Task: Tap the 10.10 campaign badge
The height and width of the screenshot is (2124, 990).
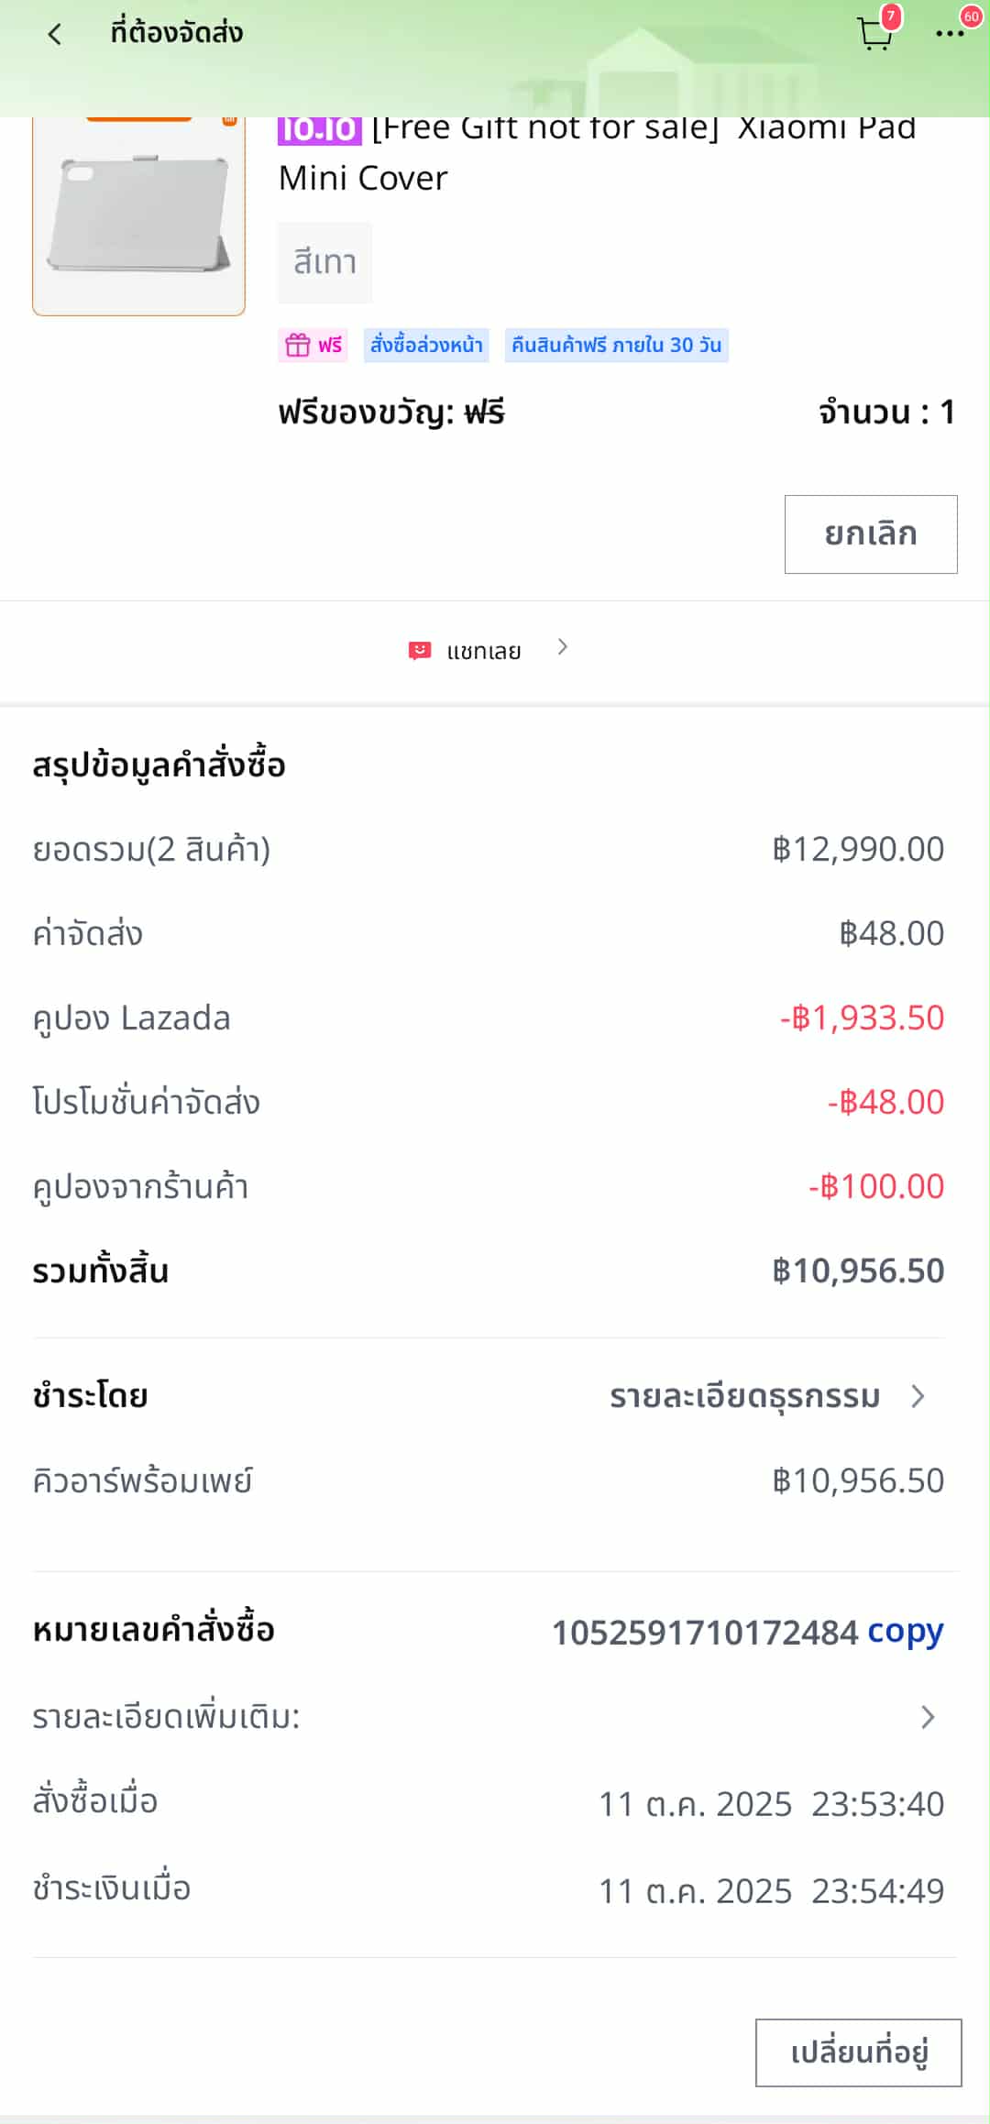Action: [x=319, y=130]
